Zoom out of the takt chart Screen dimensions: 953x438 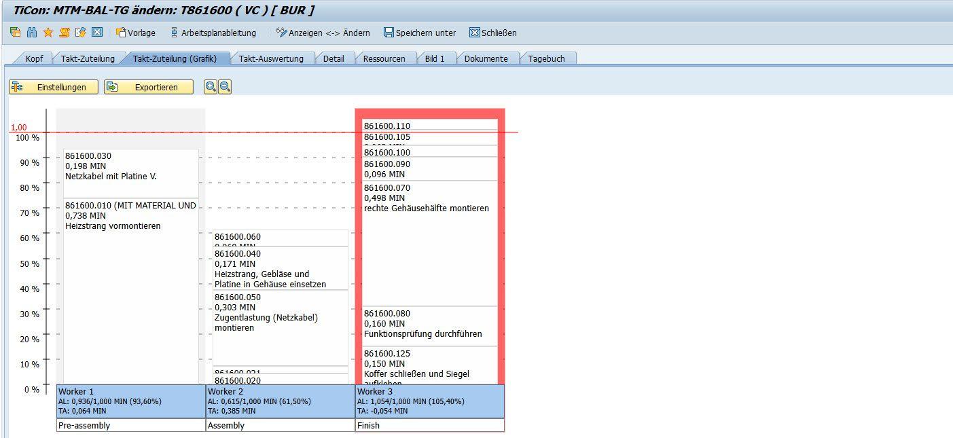click(x=225, y=87)
